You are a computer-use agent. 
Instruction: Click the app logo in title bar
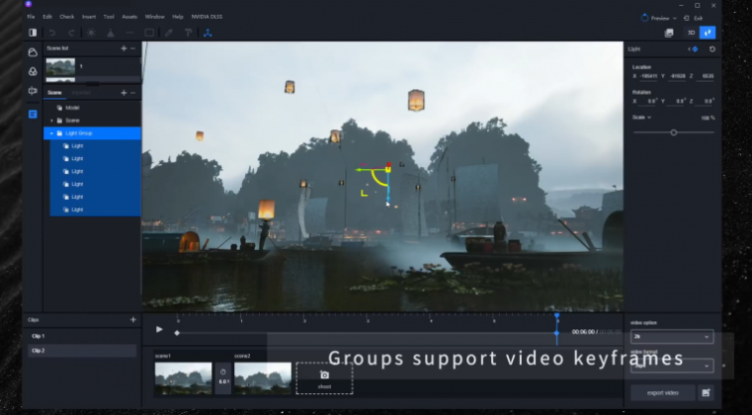[29, 4]
